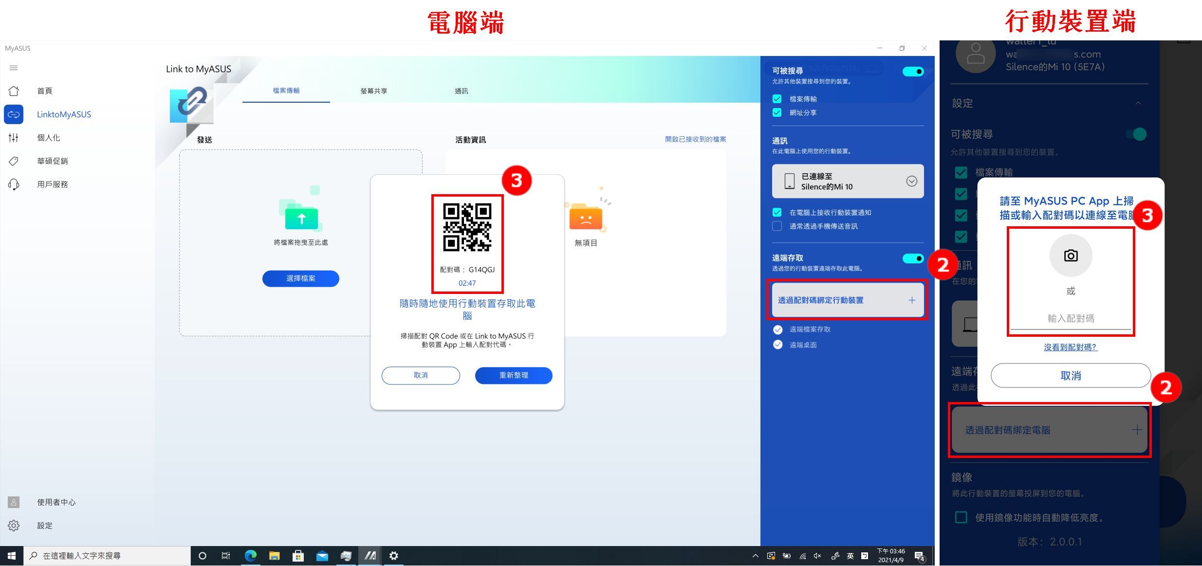
Task: Toggle 遠端桌面 round checkbox
Action: (778, 345)
